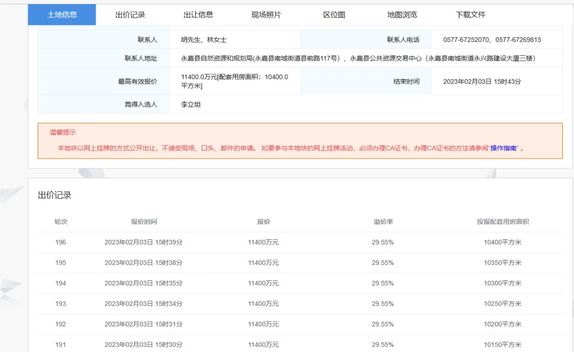Image resolution: width=574 pixels, height=352 pixels.
Task: Click the area value 10250平方米
Action: pos(503,304)
